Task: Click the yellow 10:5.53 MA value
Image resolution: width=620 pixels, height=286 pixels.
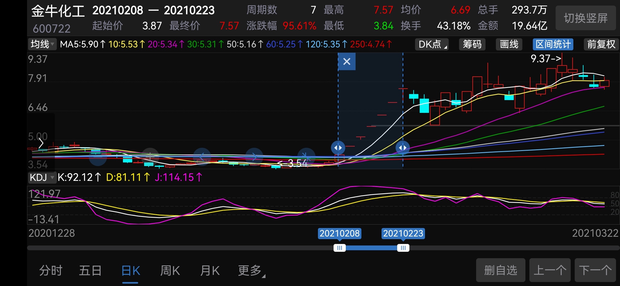Action: [126, 44]
